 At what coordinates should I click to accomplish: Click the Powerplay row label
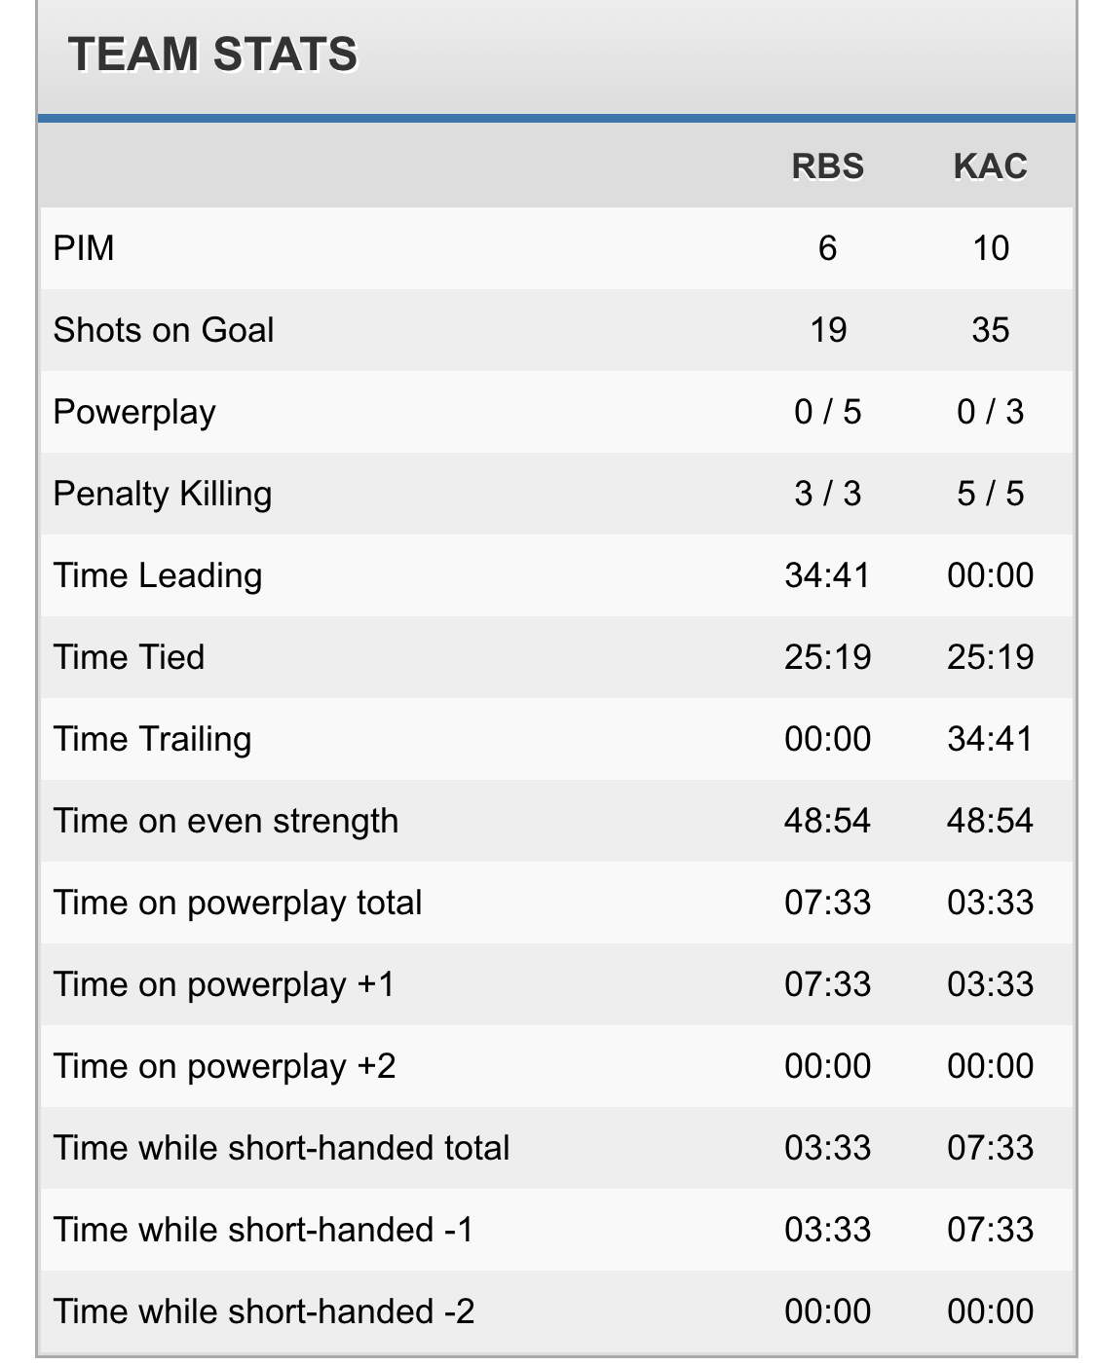tap(134, 412)
